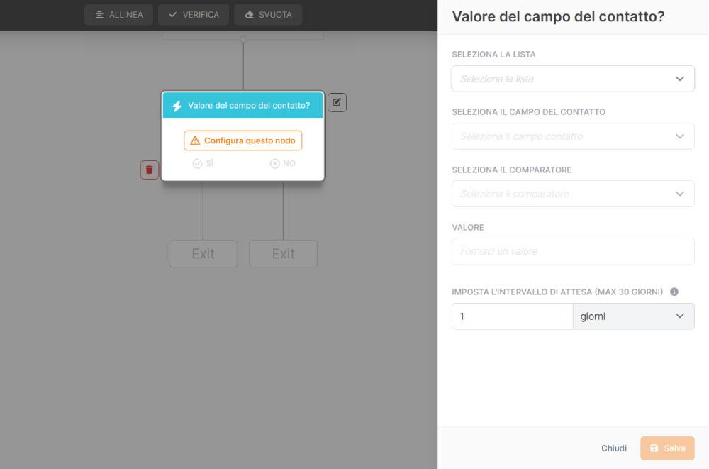Click the SÌ checkmark icon
The height and width of the screenshot is (469, 709).
[197, 163]
